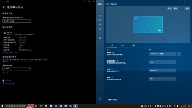Click the 偵測 detect button

[x=175, y=8]
